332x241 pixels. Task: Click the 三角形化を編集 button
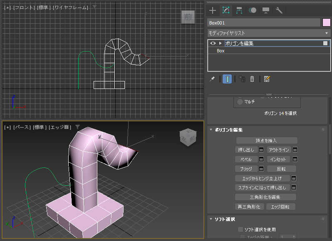(265, 197)
